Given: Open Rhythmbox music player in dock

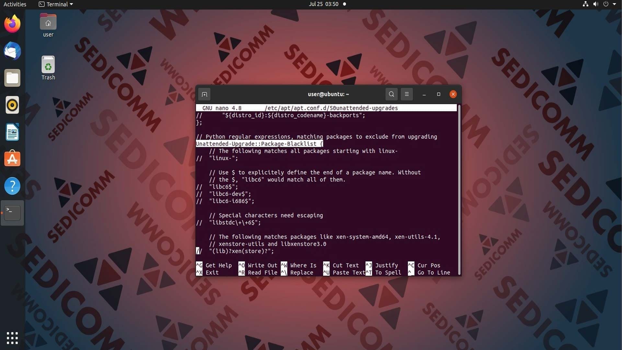Looking at the screenshot, I should pos(12,105).
